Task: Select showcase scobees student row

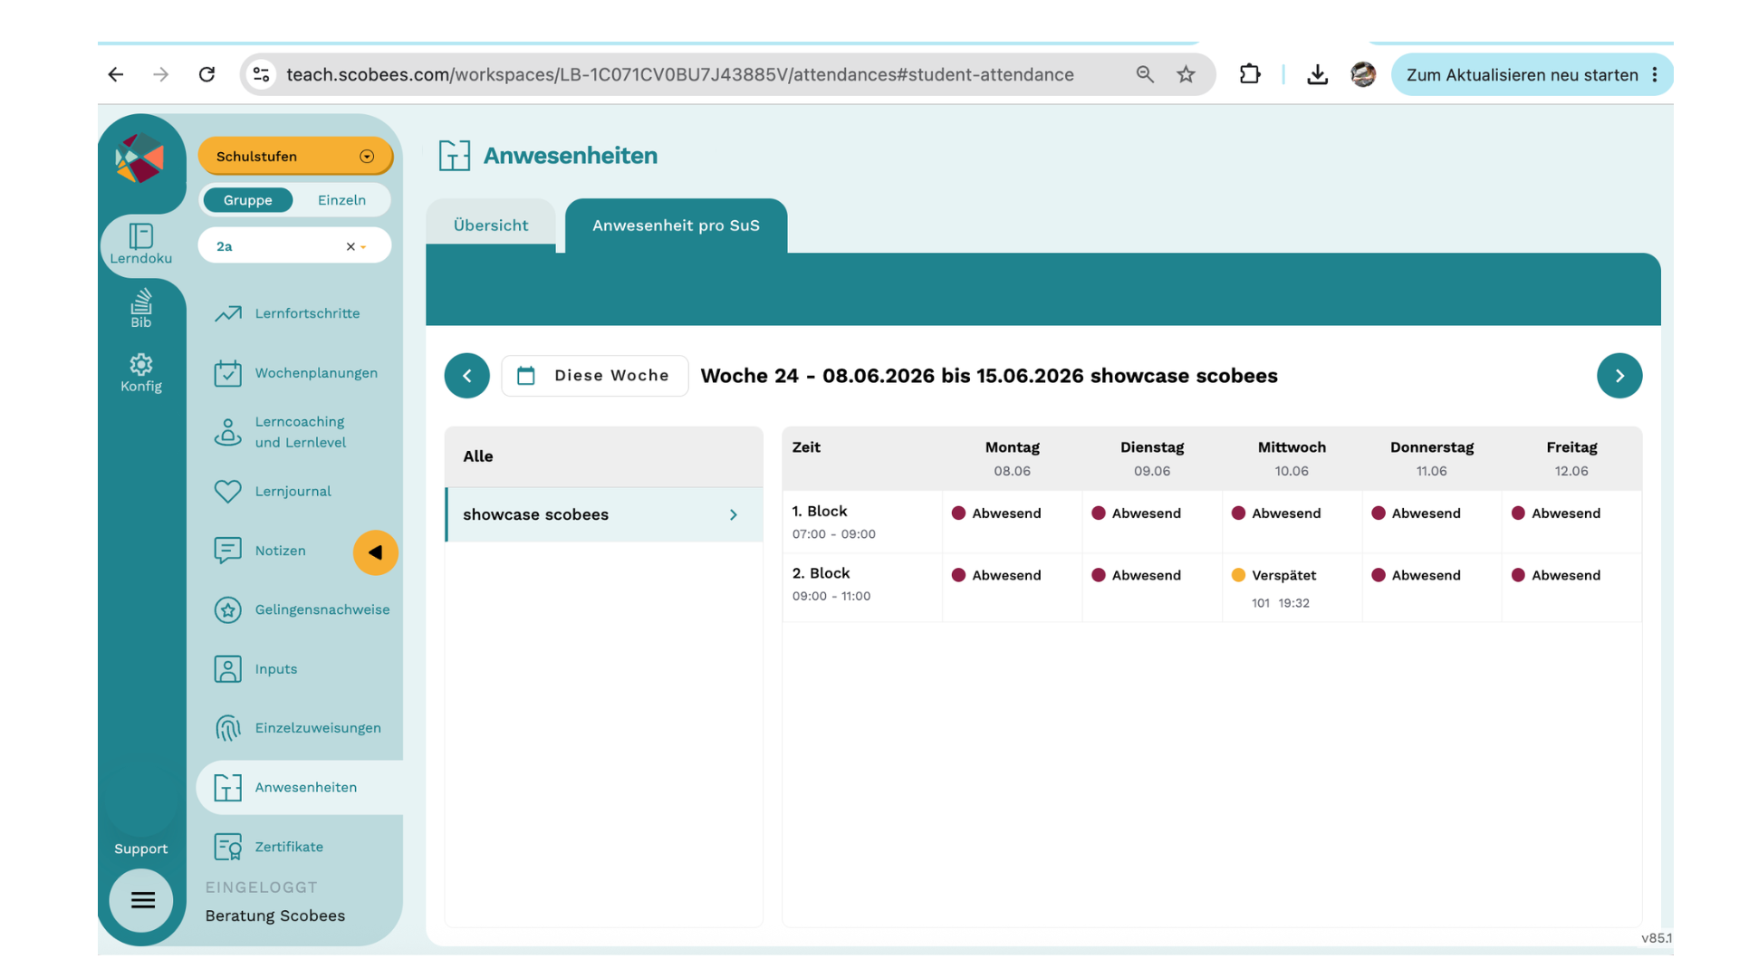Action: click(x=604, y=514)
